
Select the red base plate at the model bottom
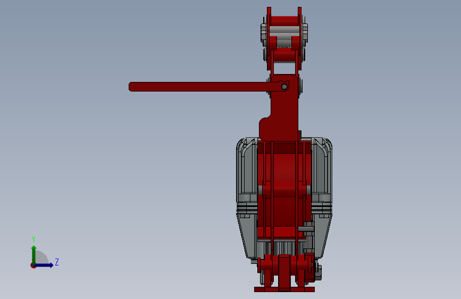pos(284,289)
